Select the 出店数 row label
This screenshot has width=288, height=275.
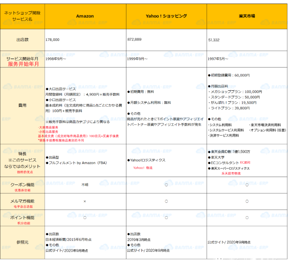(22, 39)
